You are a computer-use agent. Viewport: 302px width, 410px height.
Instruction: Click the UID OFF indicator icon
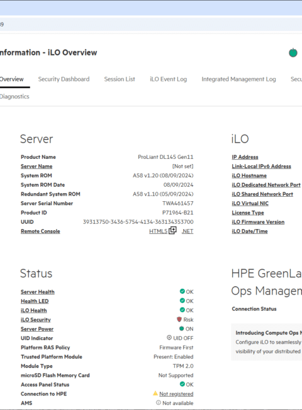click(x=169, y=337)
